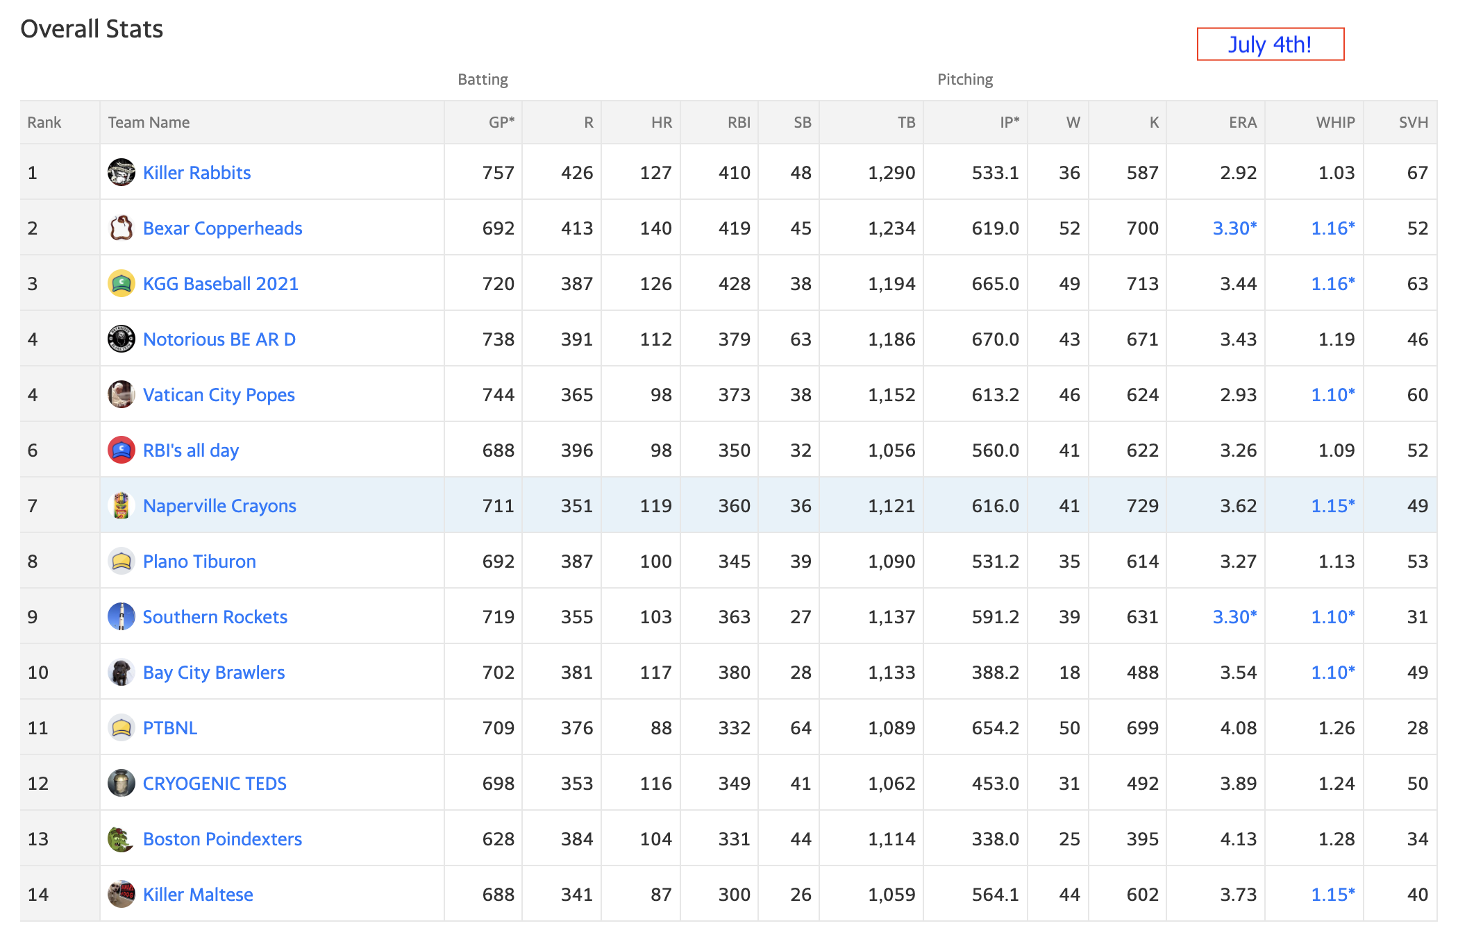
Task: Click the ERA column header
Action: [x=1243, y=122]
